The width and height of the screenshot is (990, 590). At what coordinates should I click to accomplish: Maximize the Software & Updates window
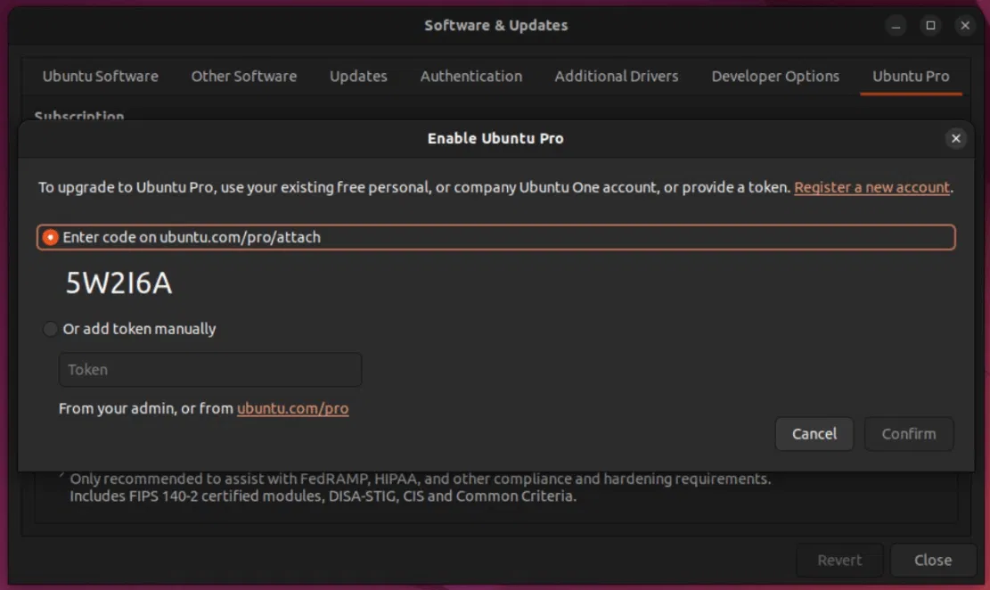click(x=930, y=26)
